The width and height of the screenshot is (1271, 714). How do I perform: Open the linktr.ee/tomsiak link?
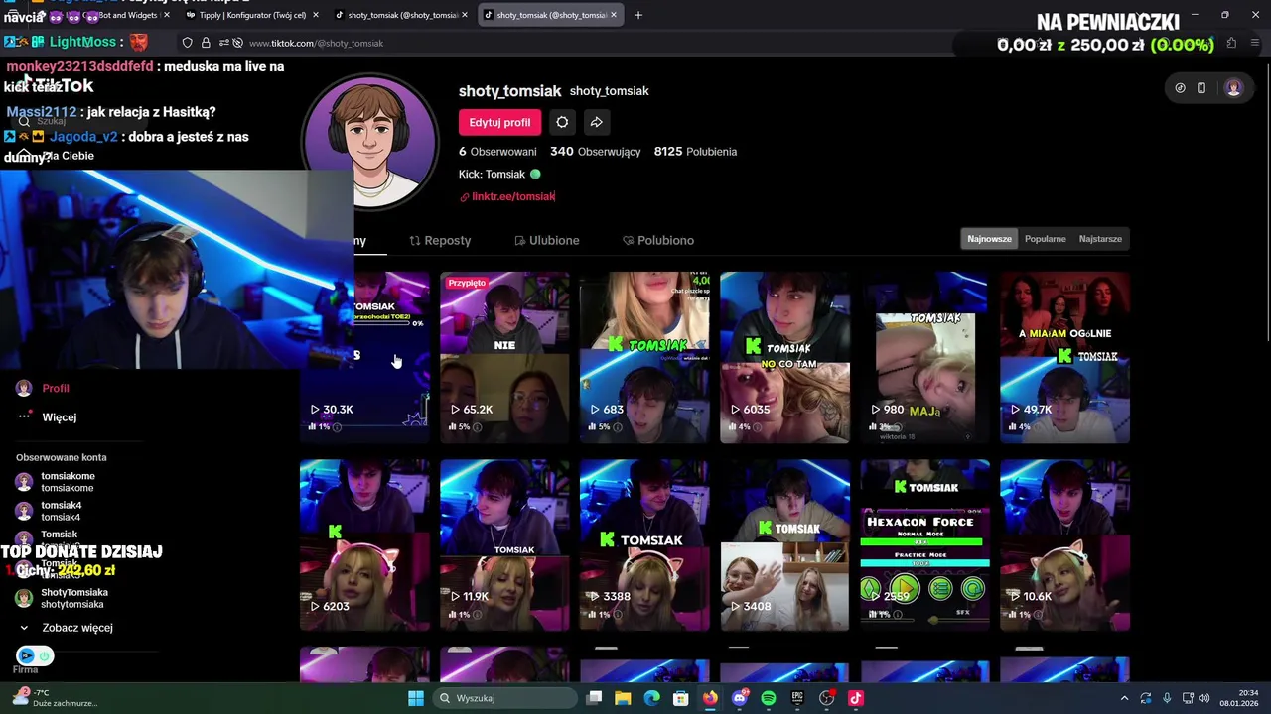coord(513,196)
